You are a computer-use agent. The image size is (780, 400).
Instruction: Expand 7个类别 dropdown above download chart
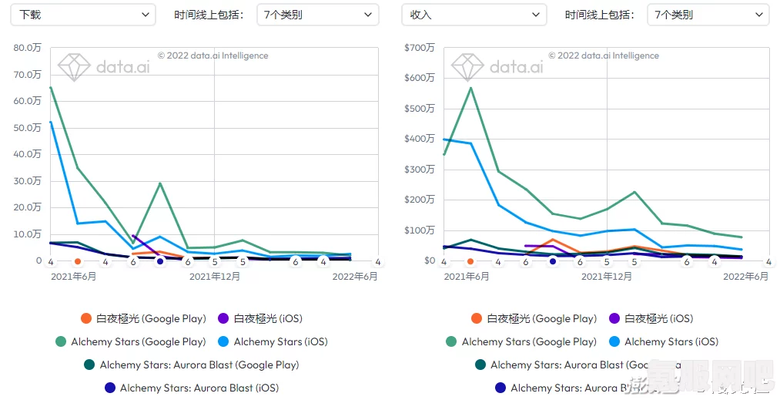point(318,15)
